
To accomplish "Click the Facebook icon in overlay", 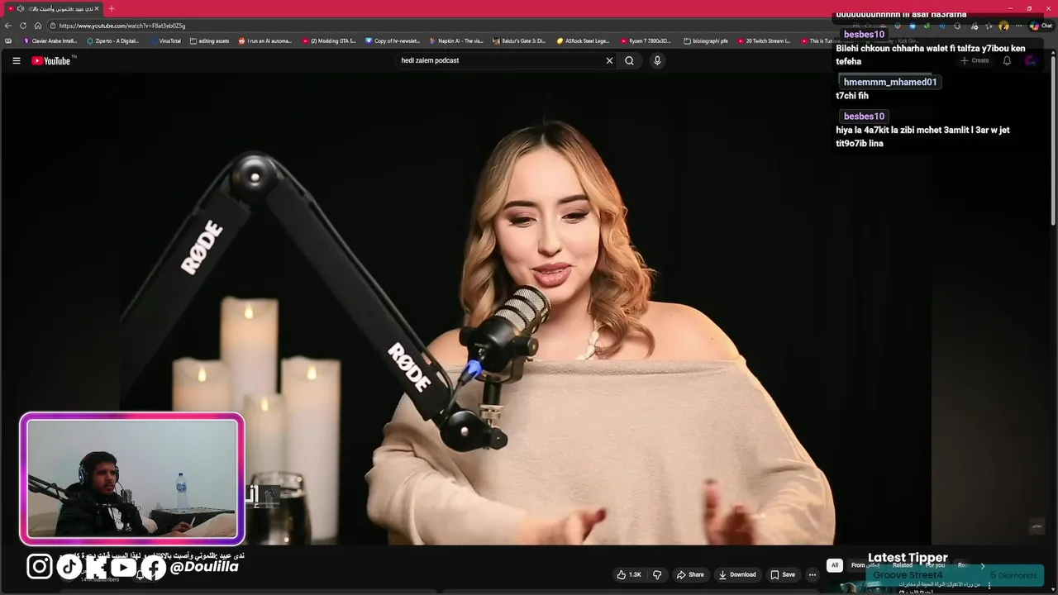I will click(x=154, y=567).
